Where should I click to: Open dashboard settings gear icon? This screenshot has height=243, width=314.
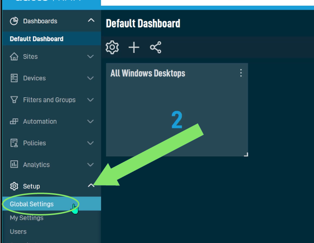pos(112,47)
